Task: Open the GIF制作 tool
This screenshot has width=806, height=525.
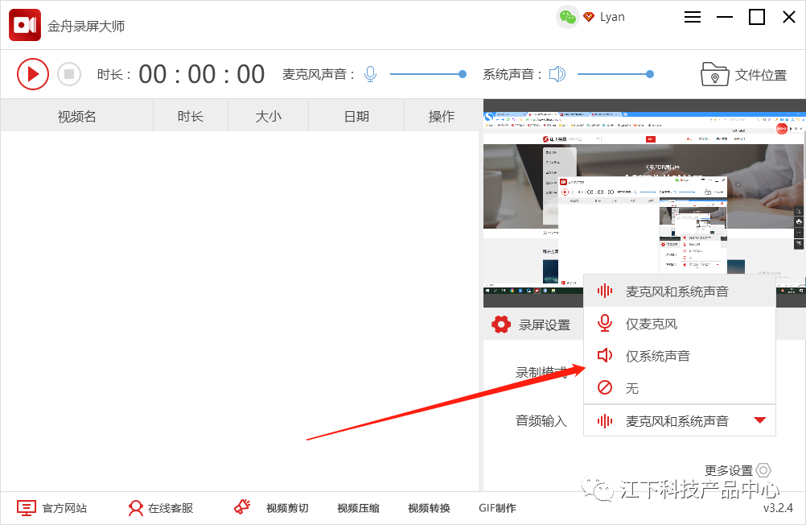Action: click(x=497, y=508)
